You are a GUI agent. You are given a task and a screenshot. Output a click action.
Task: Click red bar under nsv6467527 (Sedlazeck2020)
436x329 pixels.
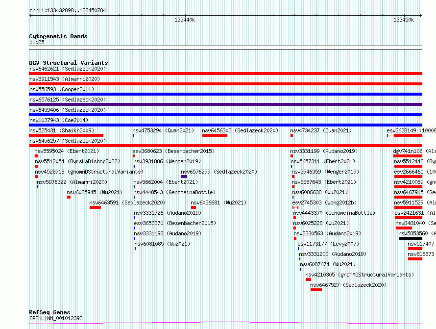click(x=316, y=290)
